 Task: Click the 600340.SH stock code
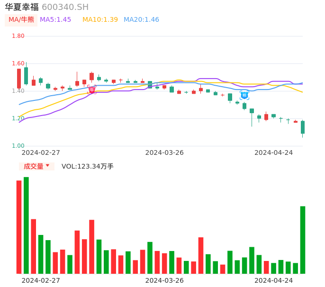tap(65, 7)
